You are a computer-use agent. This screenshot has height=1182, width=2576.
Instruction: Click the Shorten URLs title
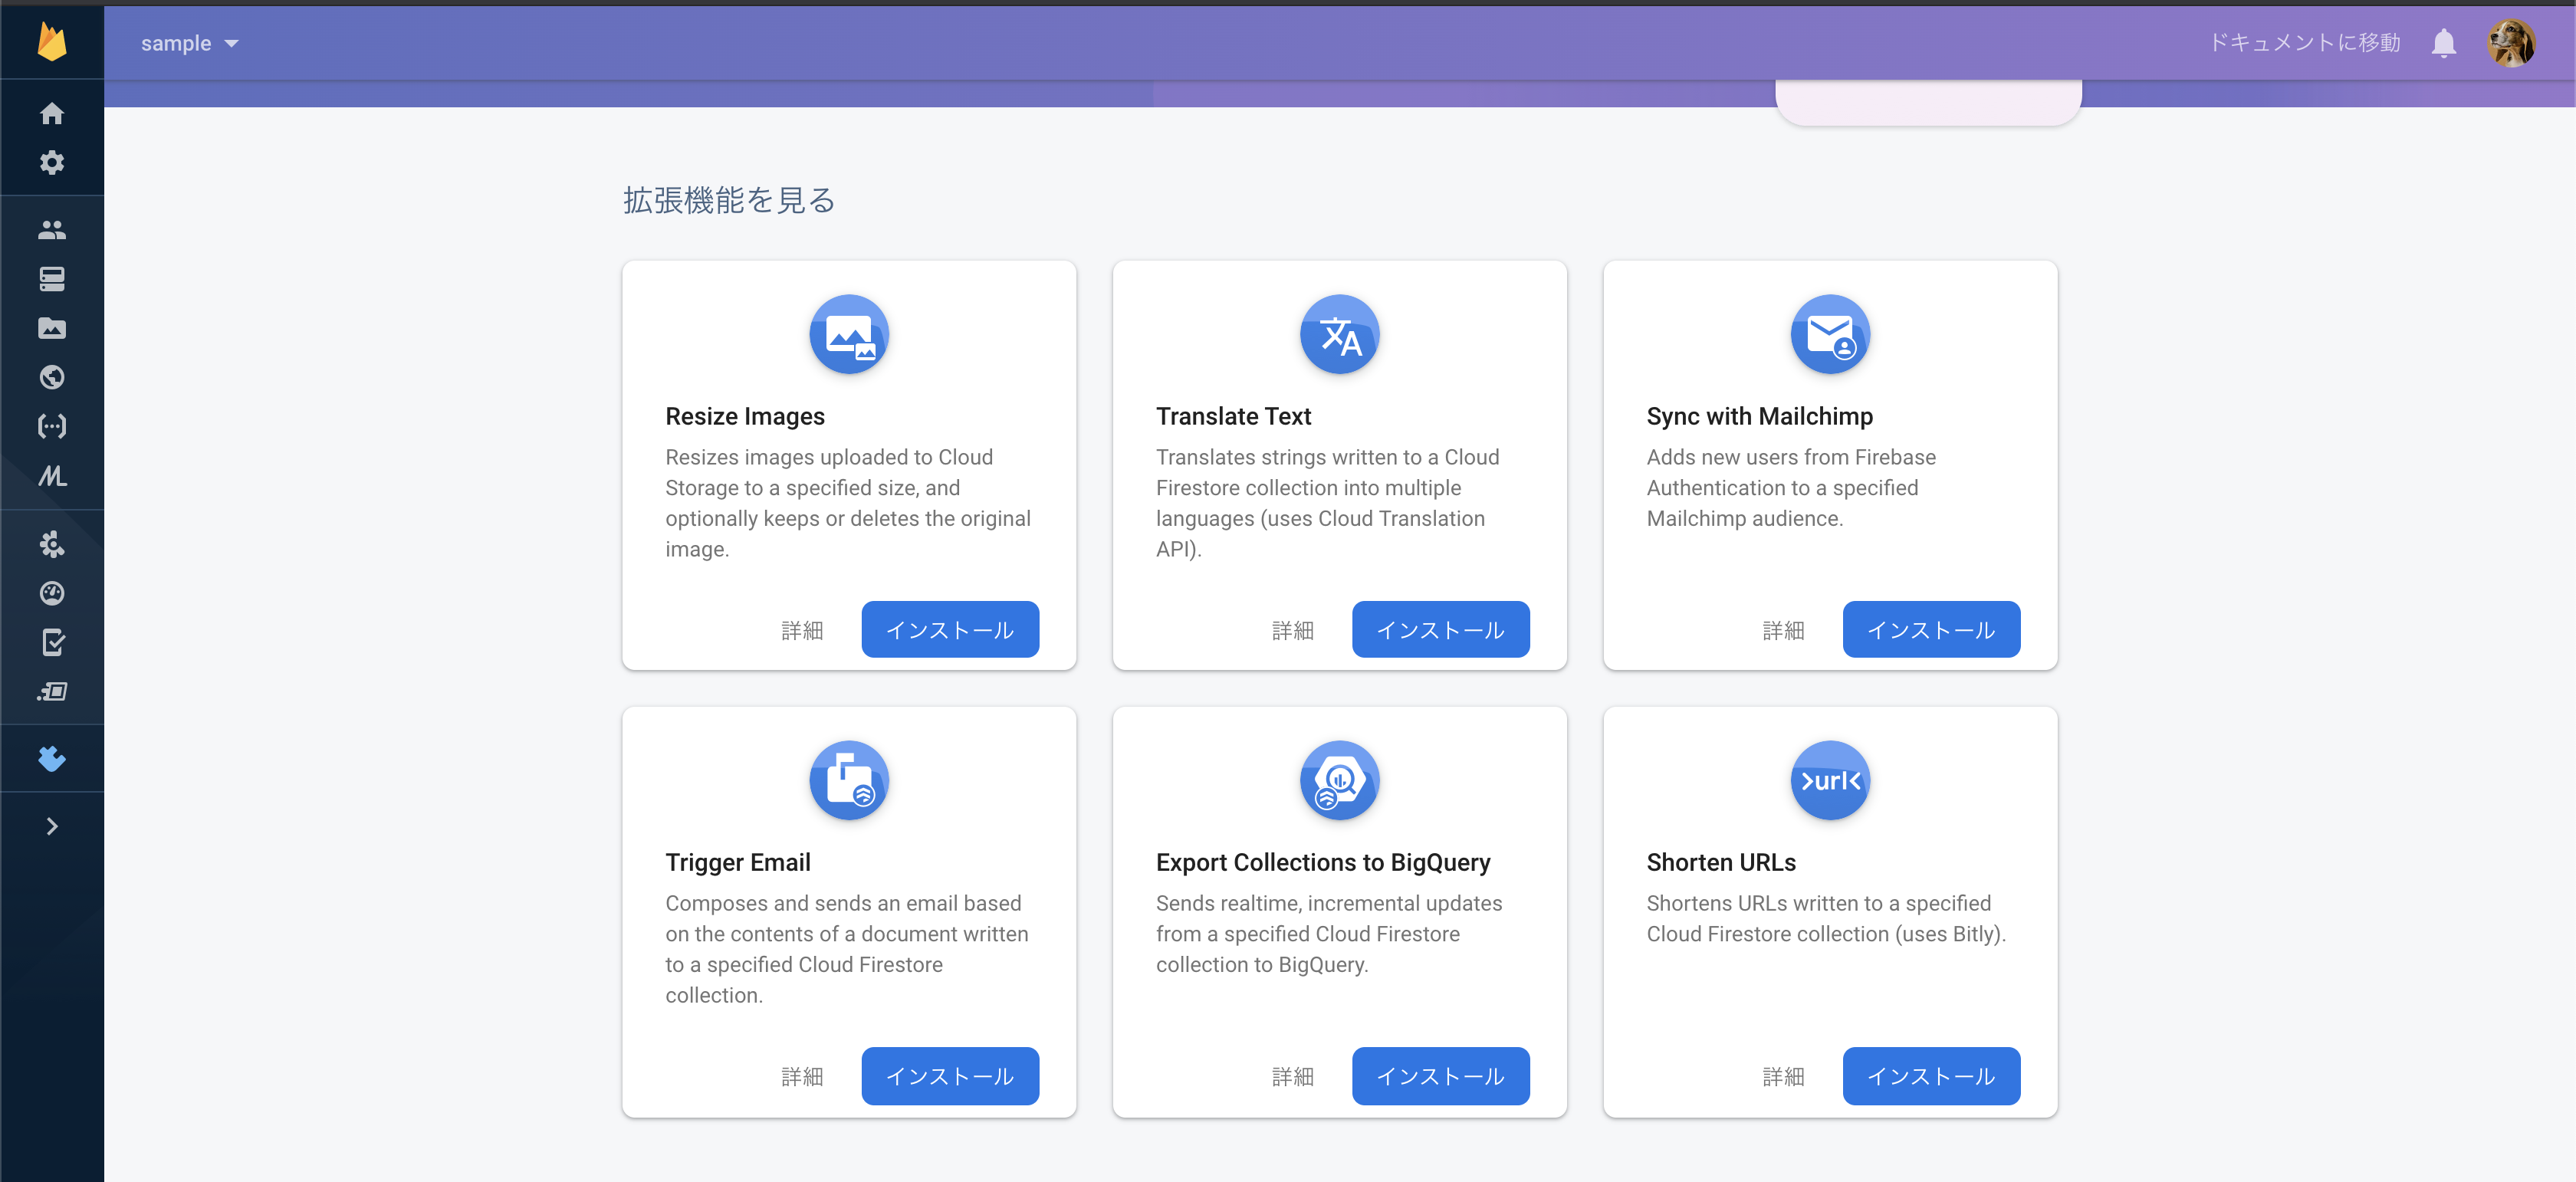(x=1721, y=862)
